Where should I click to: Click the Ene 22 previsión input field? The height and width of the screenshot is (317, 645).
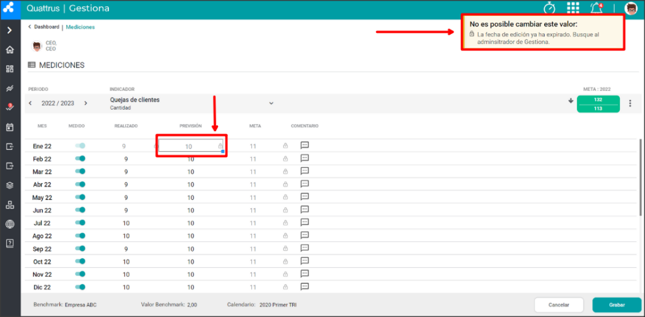pos(191,146)
